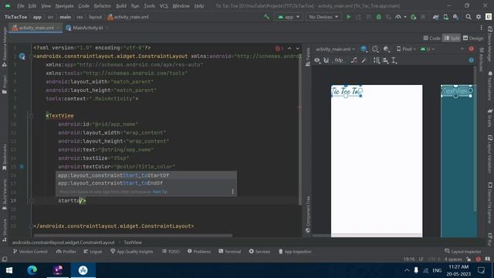Viewport: 494px width, 278px height.
Task: Switch to the Code view mode
Action: [x=431, y=38]
